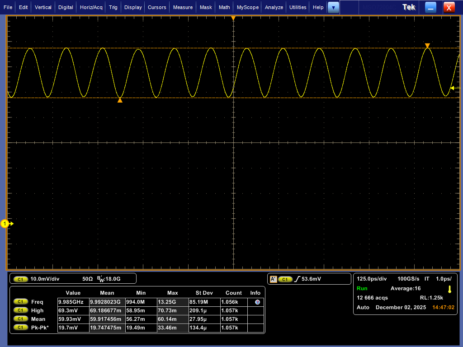This screenshot has height=347, width=463.
Task: Click the 125.0ps/div horizontal scale readout
Action: (x=372, y=279)
